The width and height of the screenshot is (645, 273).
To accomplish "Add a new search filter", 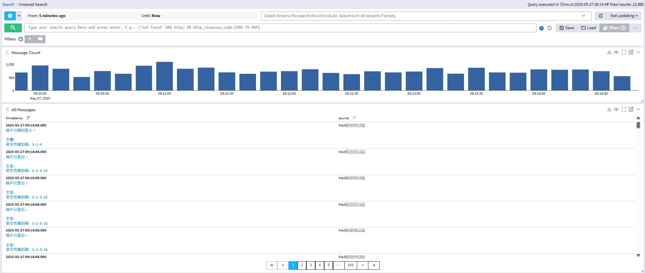I will (30, 39).
